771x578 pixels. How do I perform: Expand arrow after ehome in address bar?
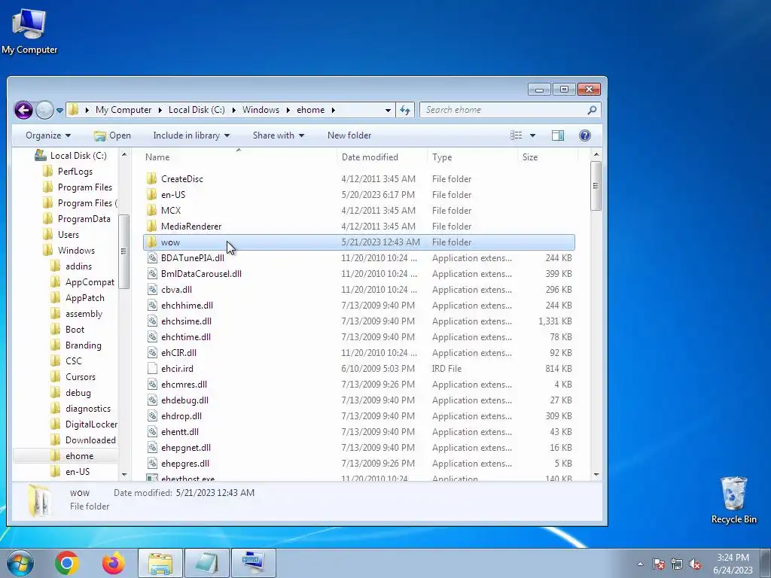click(334, 110)
